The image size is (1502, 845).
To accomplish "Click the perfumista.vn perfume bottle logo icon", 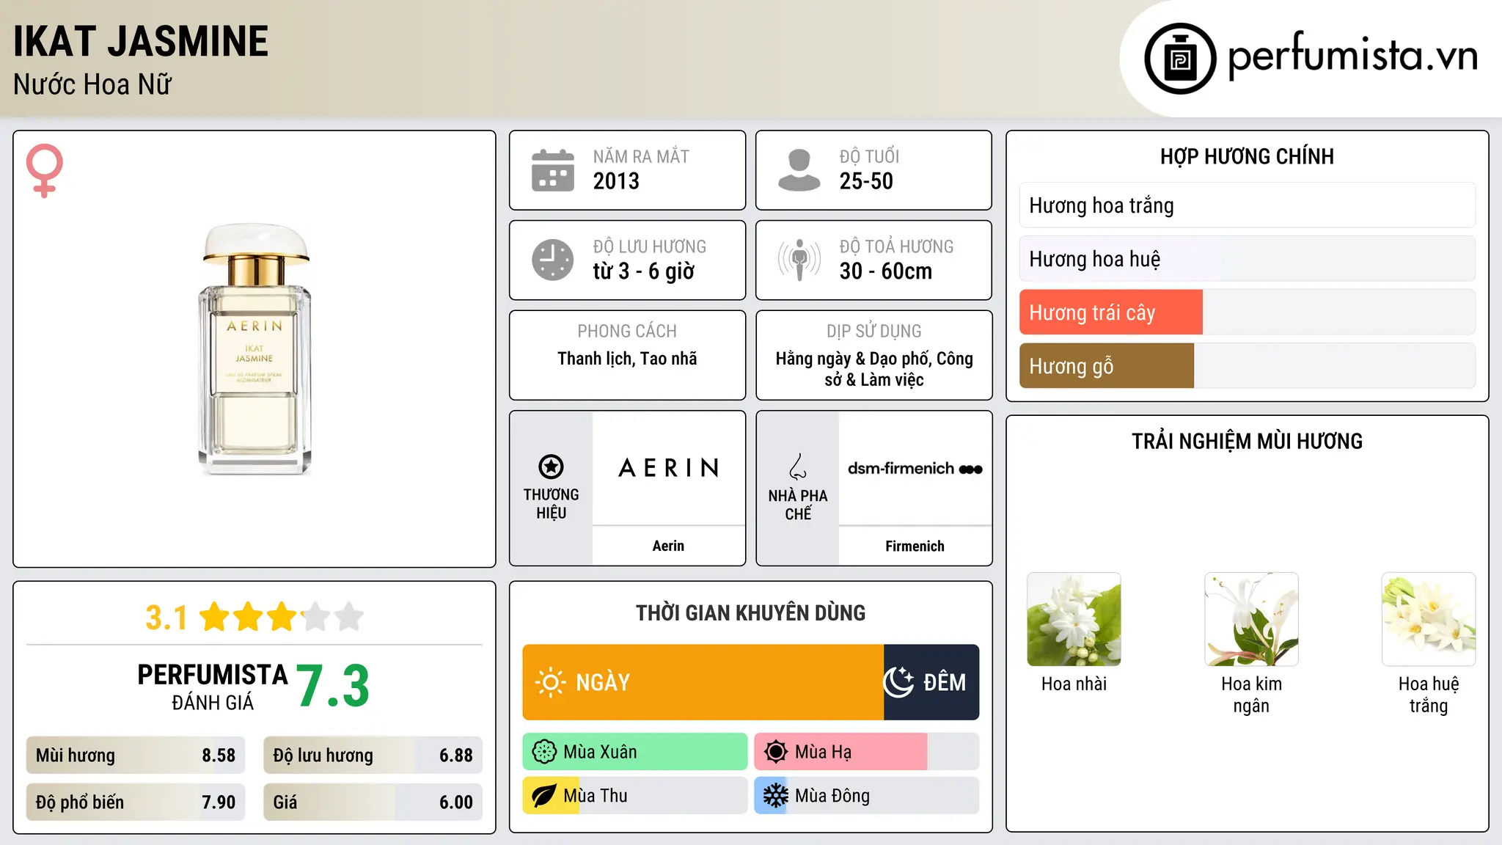I will [x=1180, y=59].
